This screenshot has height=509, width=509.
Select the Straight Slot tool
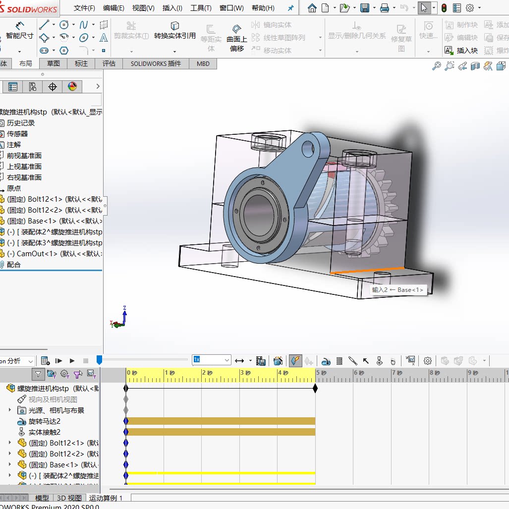(44, 51)
